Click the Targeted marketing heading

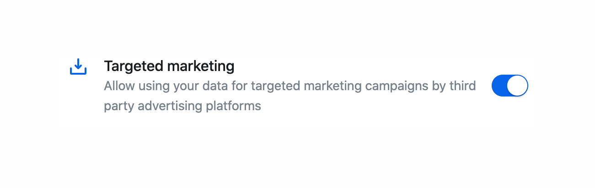(x=169, y=66)
